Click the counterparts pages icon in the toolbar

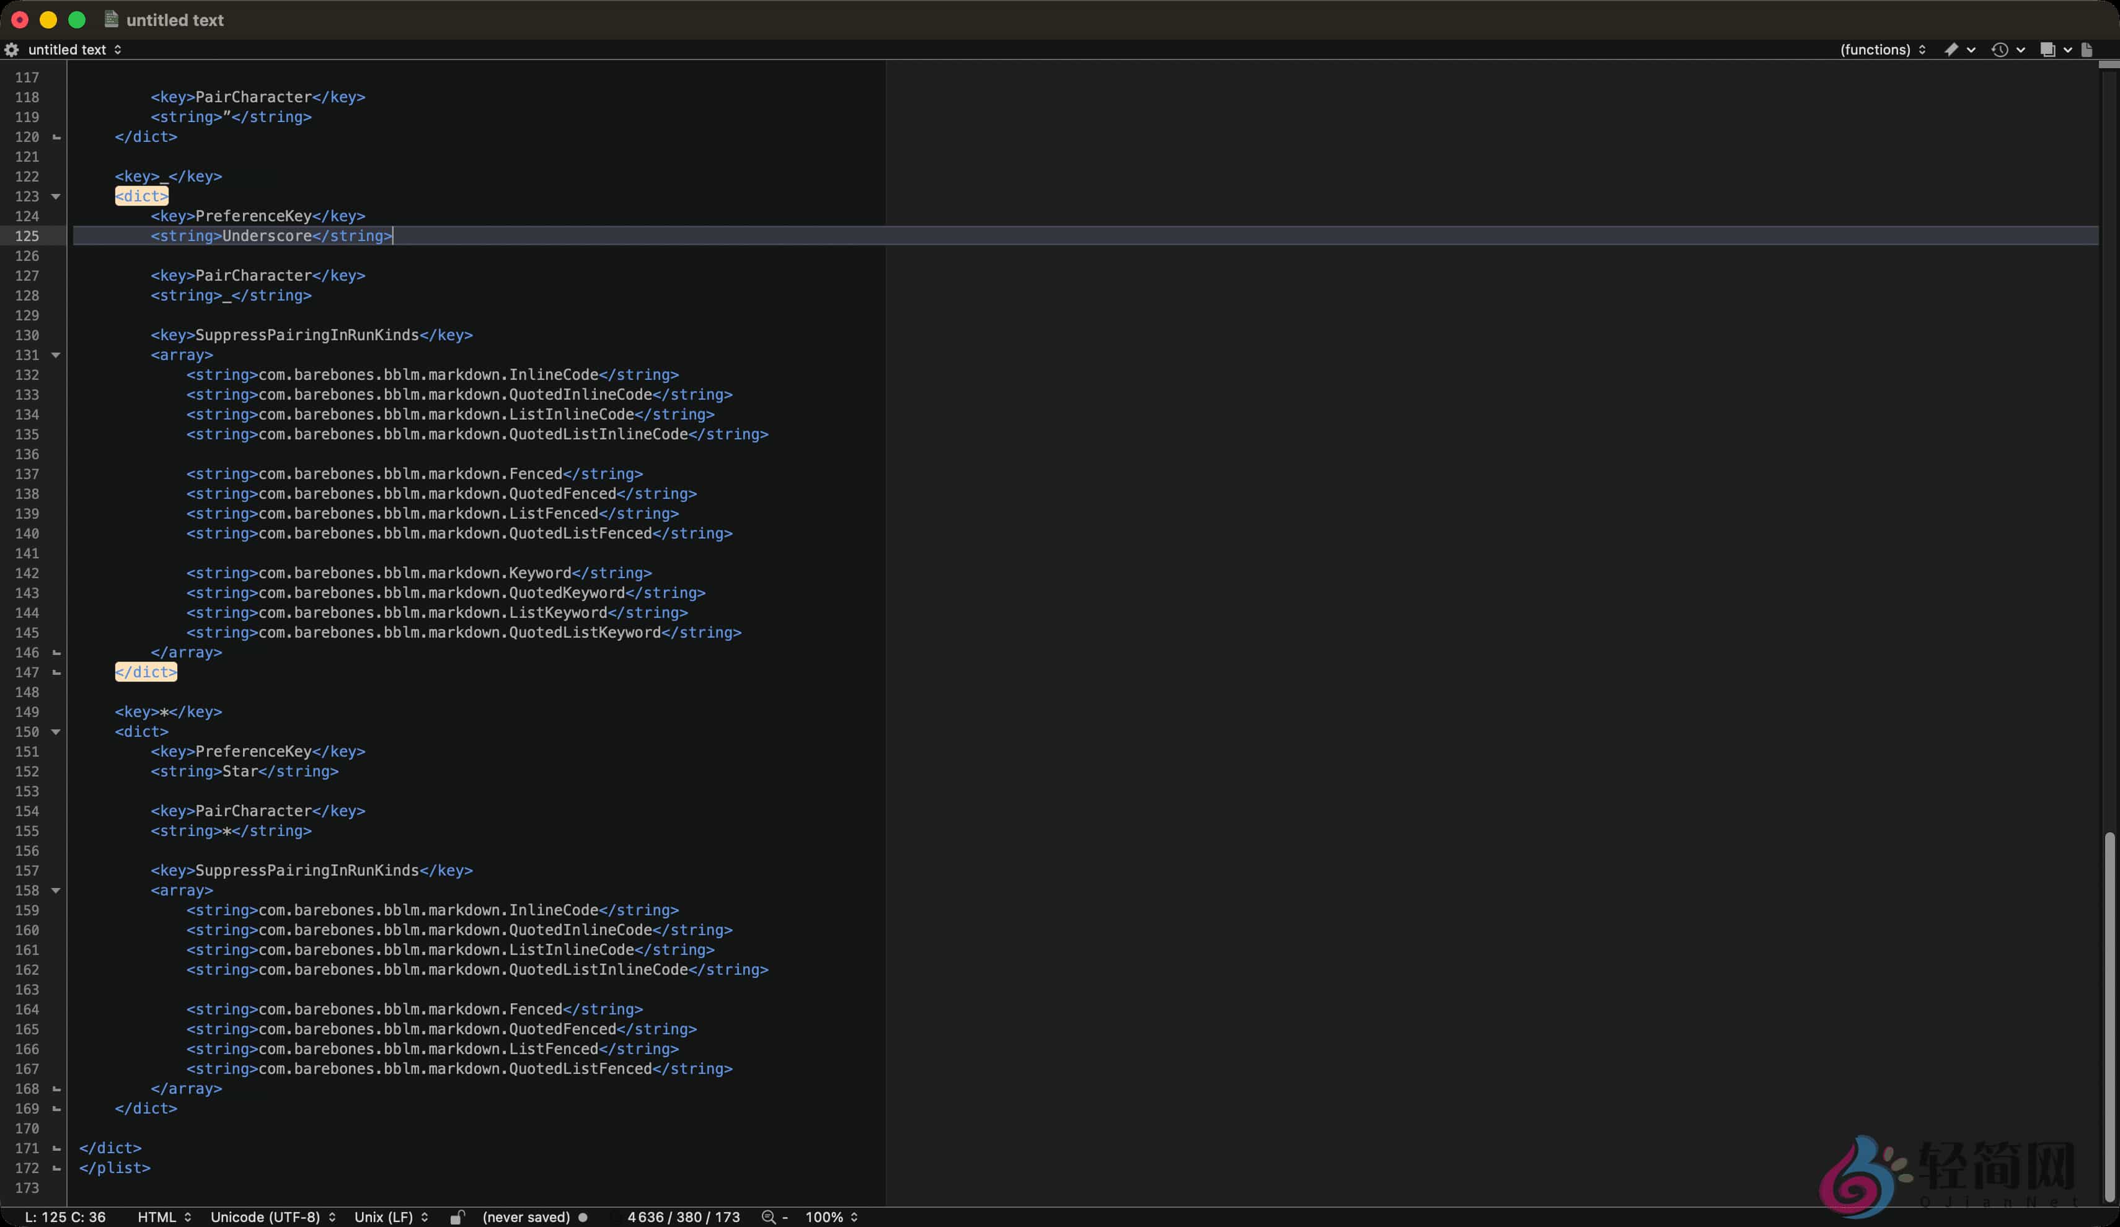[2050, 50]
